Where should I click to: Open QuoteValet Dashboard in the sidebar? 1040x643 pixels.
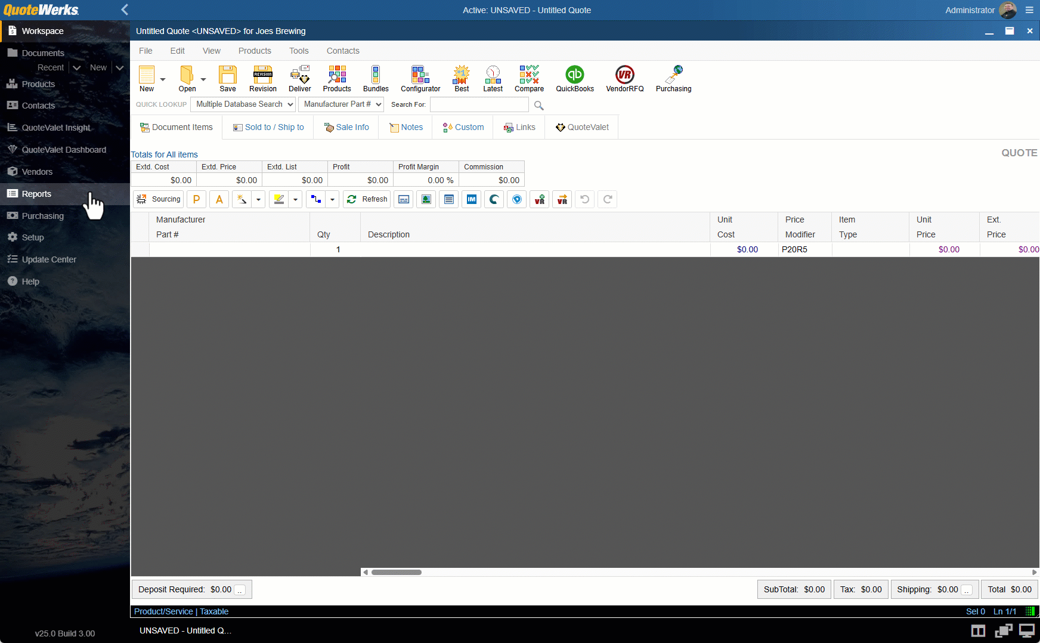[62, 149]
